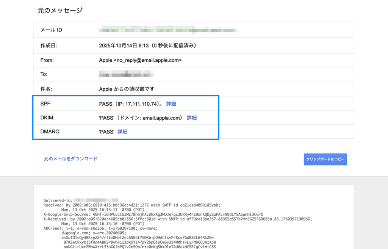The image size is (388, 249).
Task: Click the SPF PASS result text
Action: click(106, 103)
